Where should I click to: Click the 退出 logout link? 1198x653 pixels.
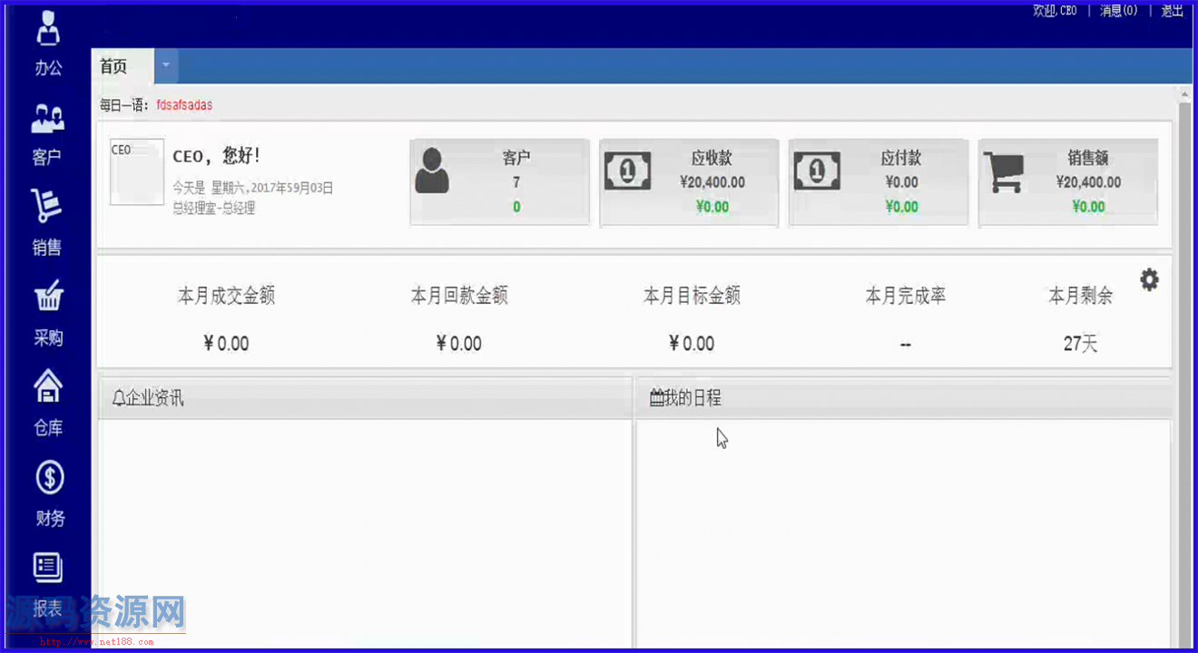pos(1173,11)
